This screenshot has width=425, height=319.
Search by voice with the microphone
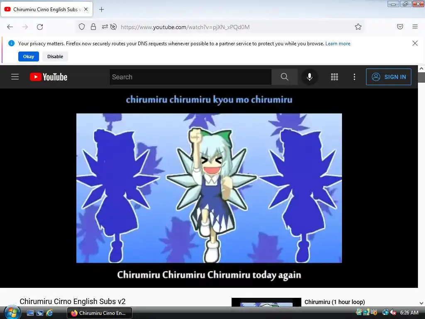click(309, 77)
